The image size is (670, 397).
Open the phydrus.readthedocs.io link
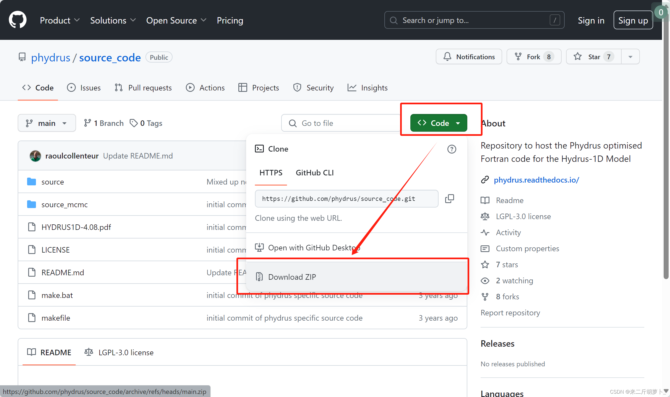536,180
